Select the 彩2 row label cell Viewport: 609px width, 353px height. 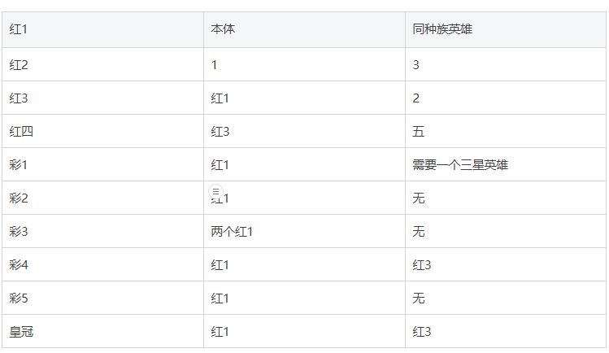[19, 198]
